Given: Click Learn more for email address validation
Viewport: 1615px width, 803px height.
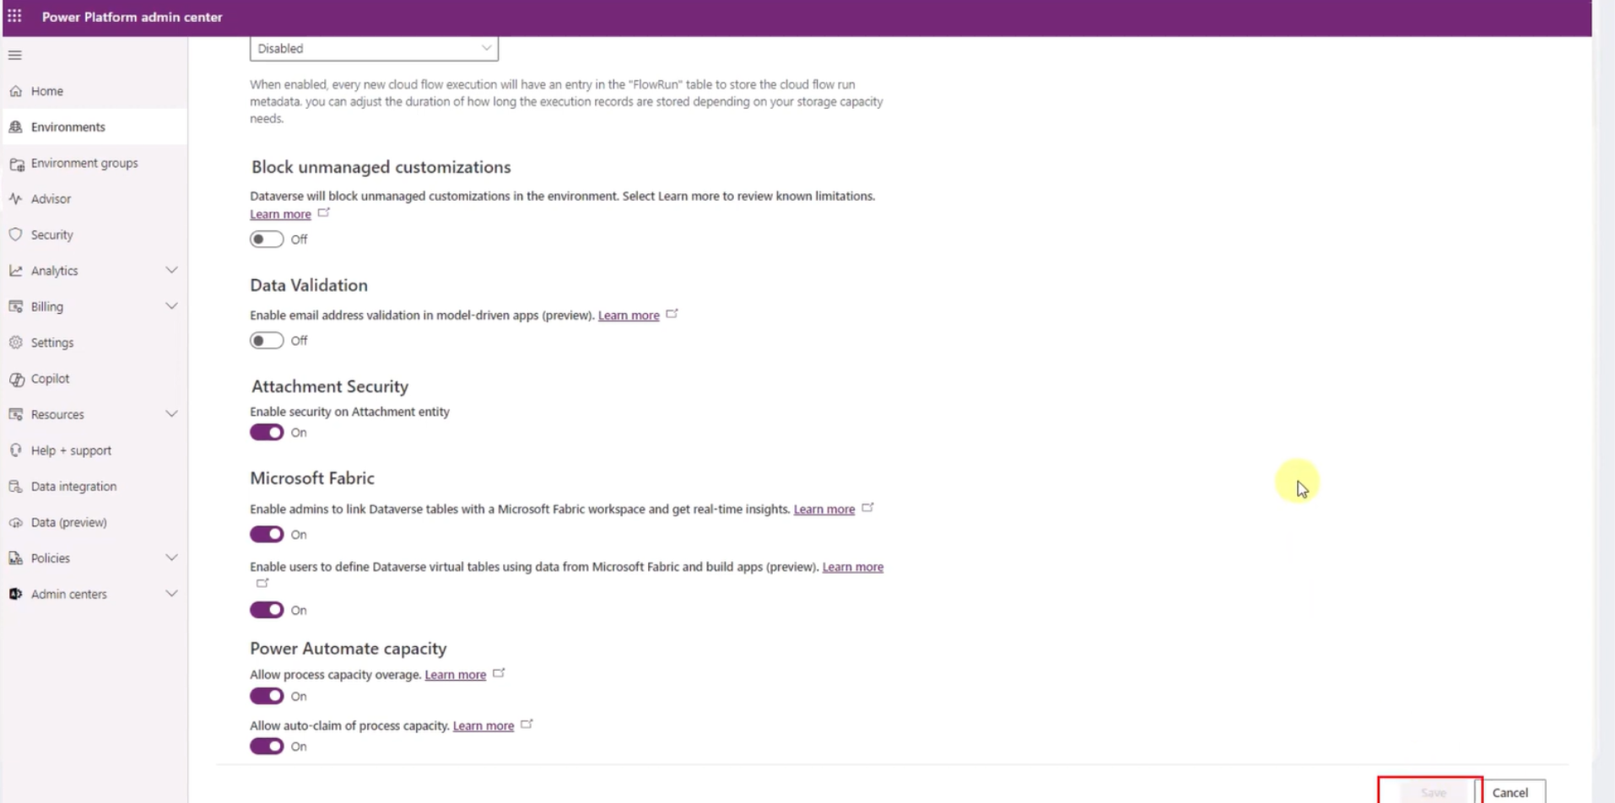Looking at the screenshot, I should [629, 315].
